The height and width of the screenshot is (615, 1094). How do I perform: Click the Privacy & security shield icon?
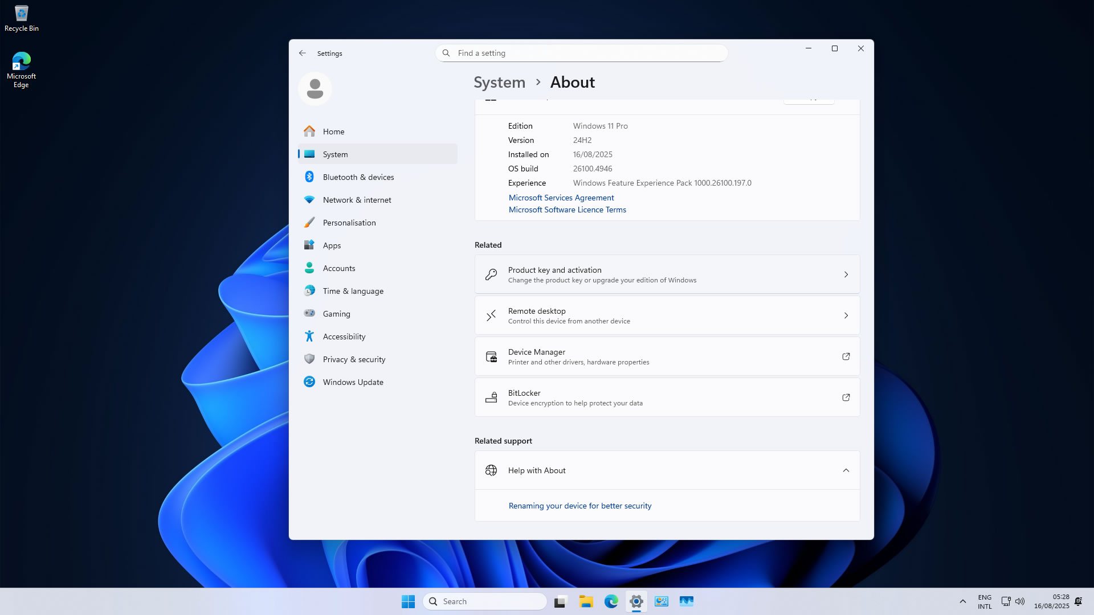click(309, 359)
